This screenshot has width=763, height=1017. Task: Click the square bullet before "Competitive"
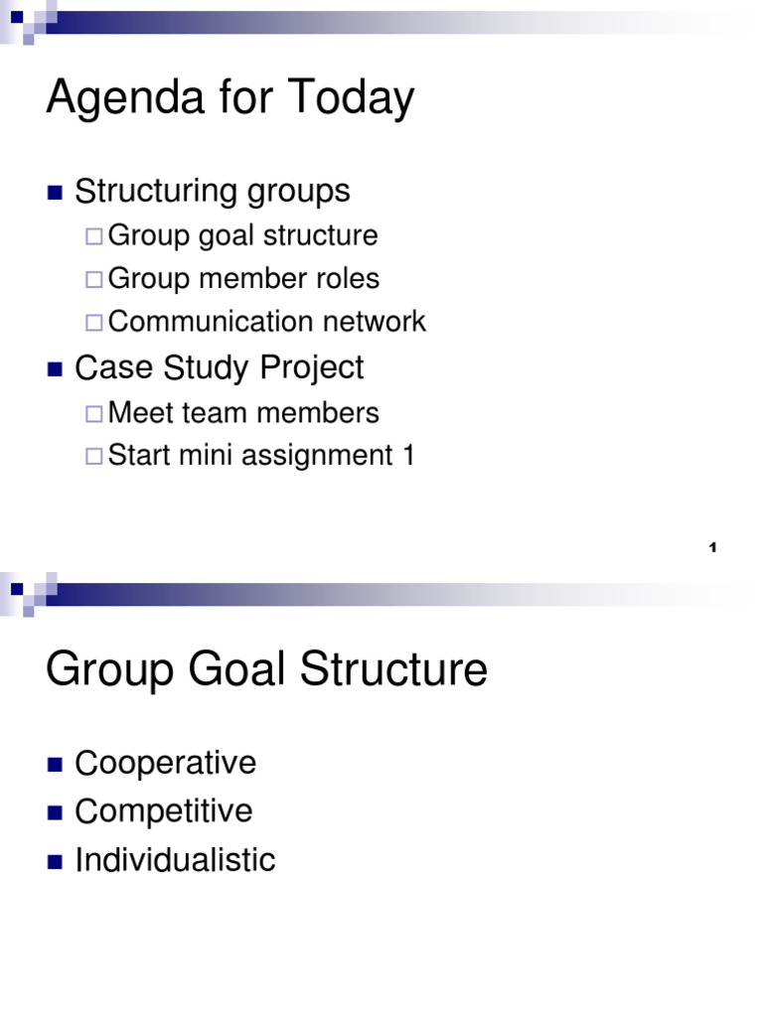[55, 812]
